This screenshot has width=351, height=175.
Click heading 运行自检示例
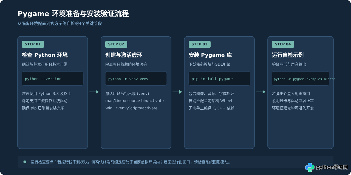288,55
